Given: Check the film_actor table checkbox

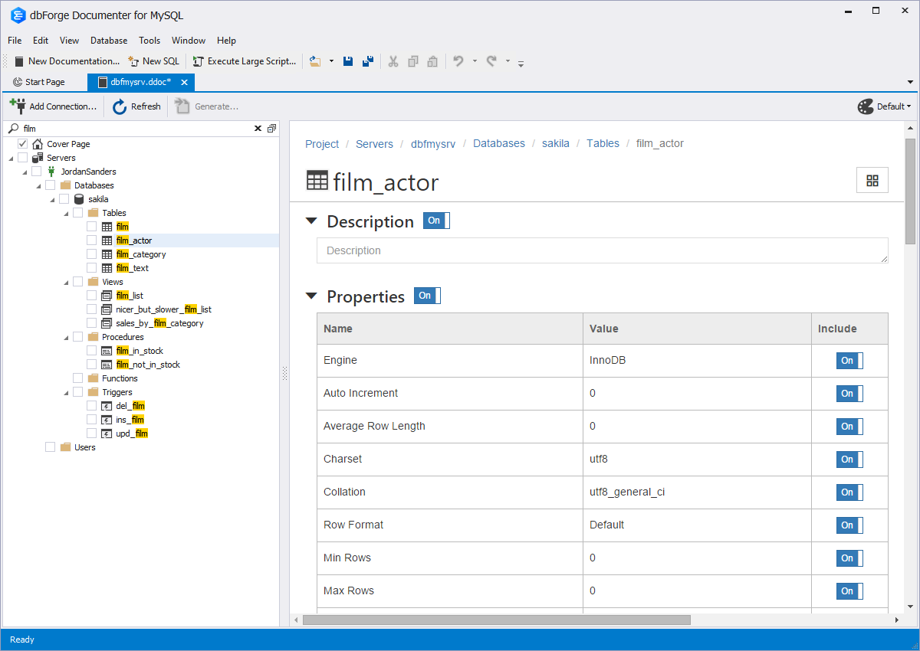Looking at the screenshot, I should coord(92,240).
